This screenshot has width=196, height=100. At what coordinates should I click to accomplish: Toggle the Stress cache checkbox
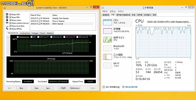(x=10, y=20)
